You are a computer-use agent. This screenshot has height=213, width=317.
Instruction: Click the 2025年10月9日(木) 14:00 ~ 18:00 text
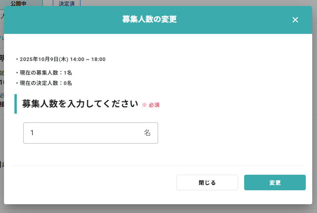[62, 59]
